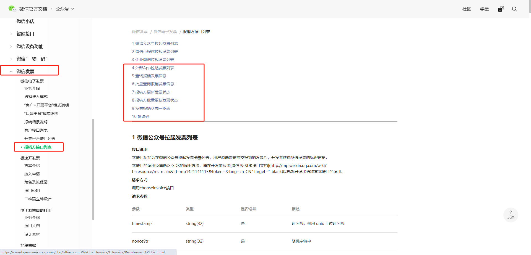Jump to 7 报销方更新发票状态
The height and width of the screenshot is (255, 531).
(x=151, y=92)
